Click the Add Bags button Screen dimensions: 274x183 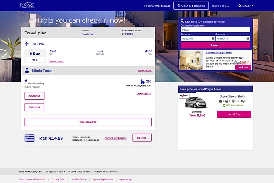pyautogui.click(x=34, y=96)
